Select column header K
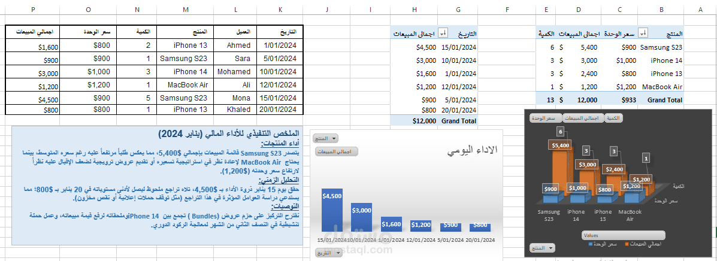The image size is (717, 261). [x=280, y=9]
